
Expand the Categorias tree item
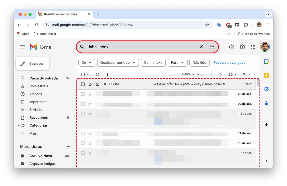(x=18, y=126)
